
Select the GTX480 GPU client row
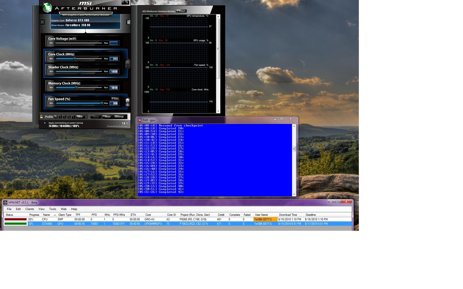tap(177, 224)
